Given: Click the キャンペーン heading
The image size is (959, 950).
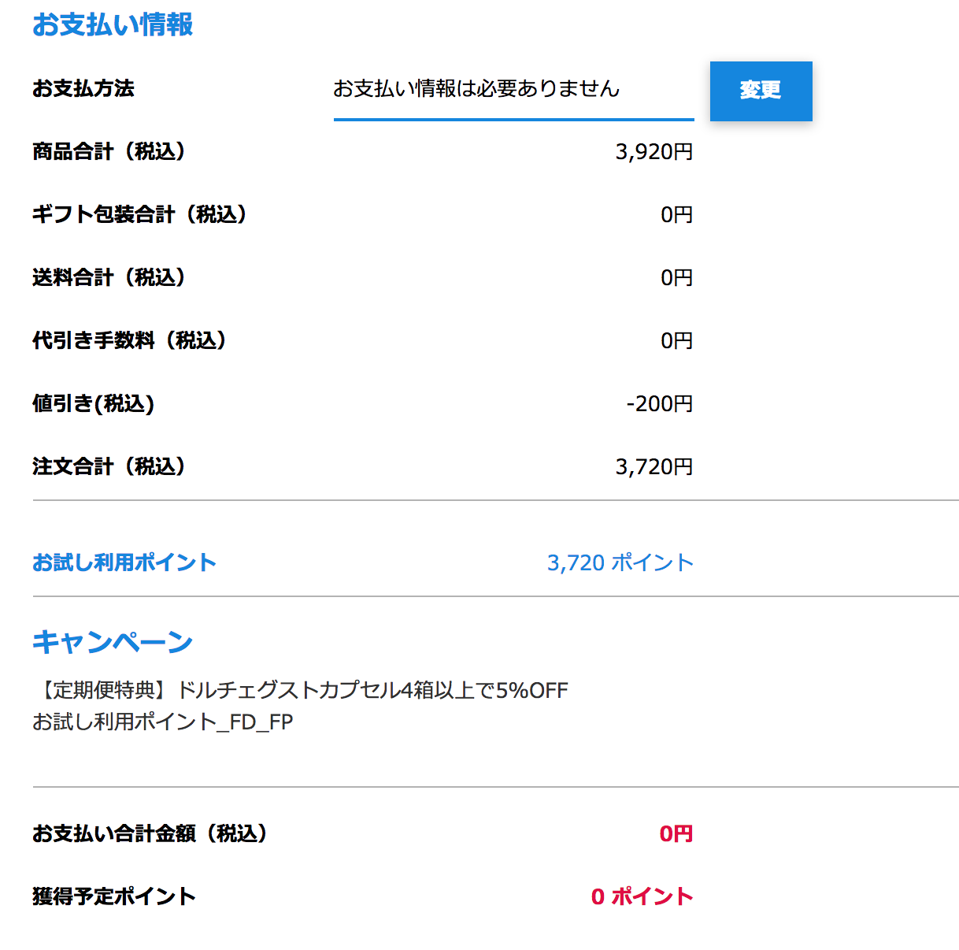Looking at the screenshot, I should click(x=113, y=642).
